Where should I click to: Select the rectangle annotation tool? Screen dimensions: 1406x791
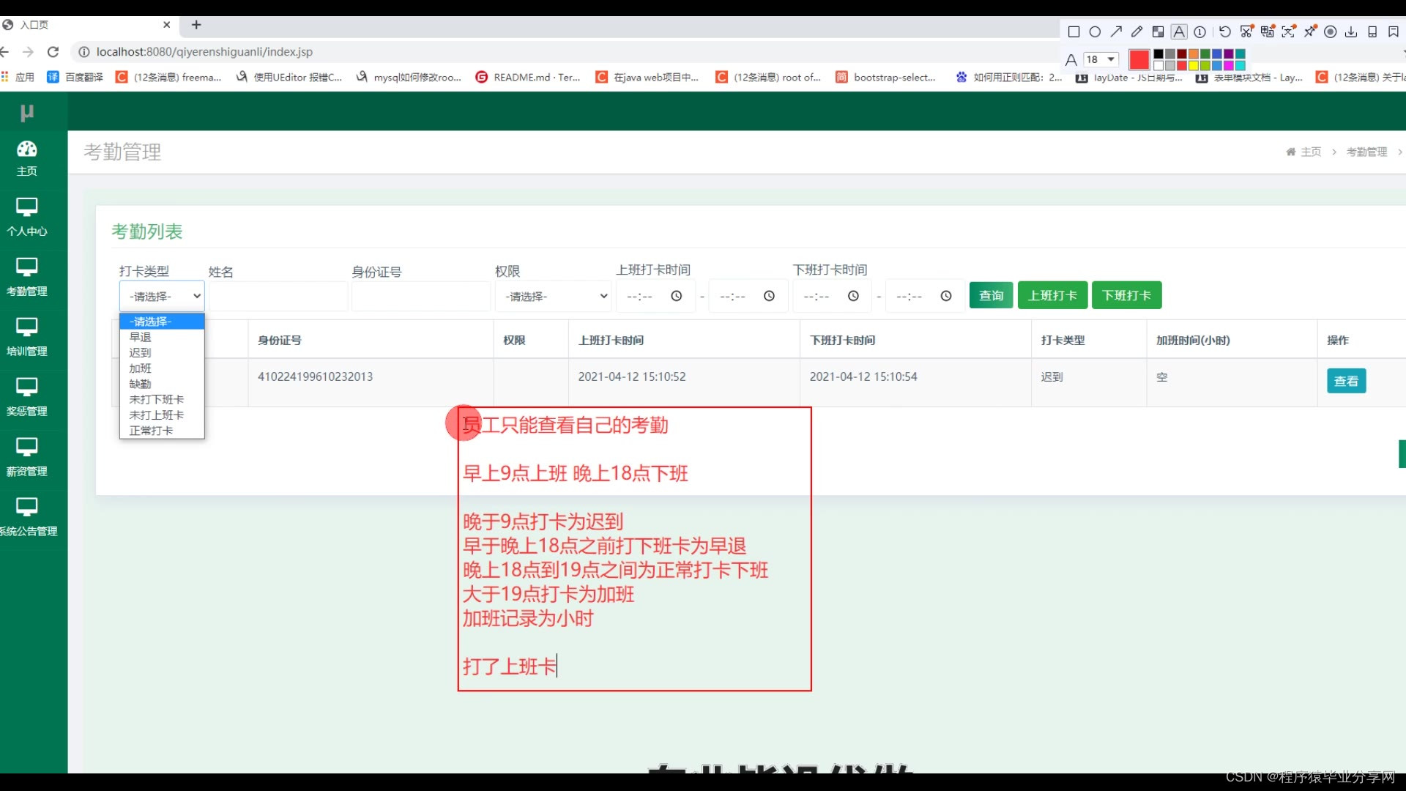1074,31
